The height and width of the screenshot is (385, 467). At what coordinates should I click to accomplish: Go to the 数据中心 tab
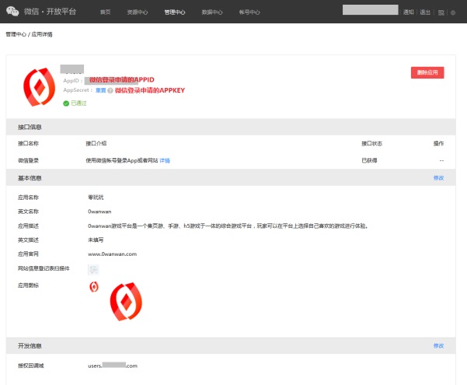(212, 12)
